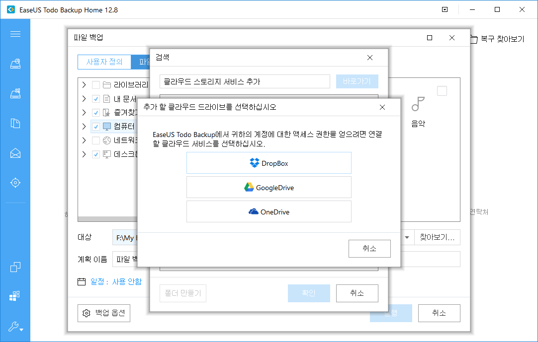
Task: Enable the 라이브러리 checkbox
Action: tap(95, 84)
